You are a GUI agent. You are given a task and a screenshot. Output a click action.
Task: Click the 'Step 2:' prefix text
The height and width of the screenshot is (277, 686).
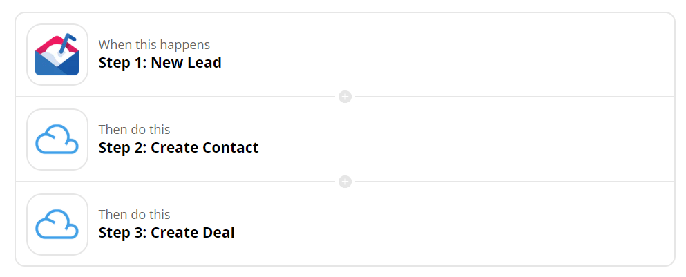click(122, 148)
